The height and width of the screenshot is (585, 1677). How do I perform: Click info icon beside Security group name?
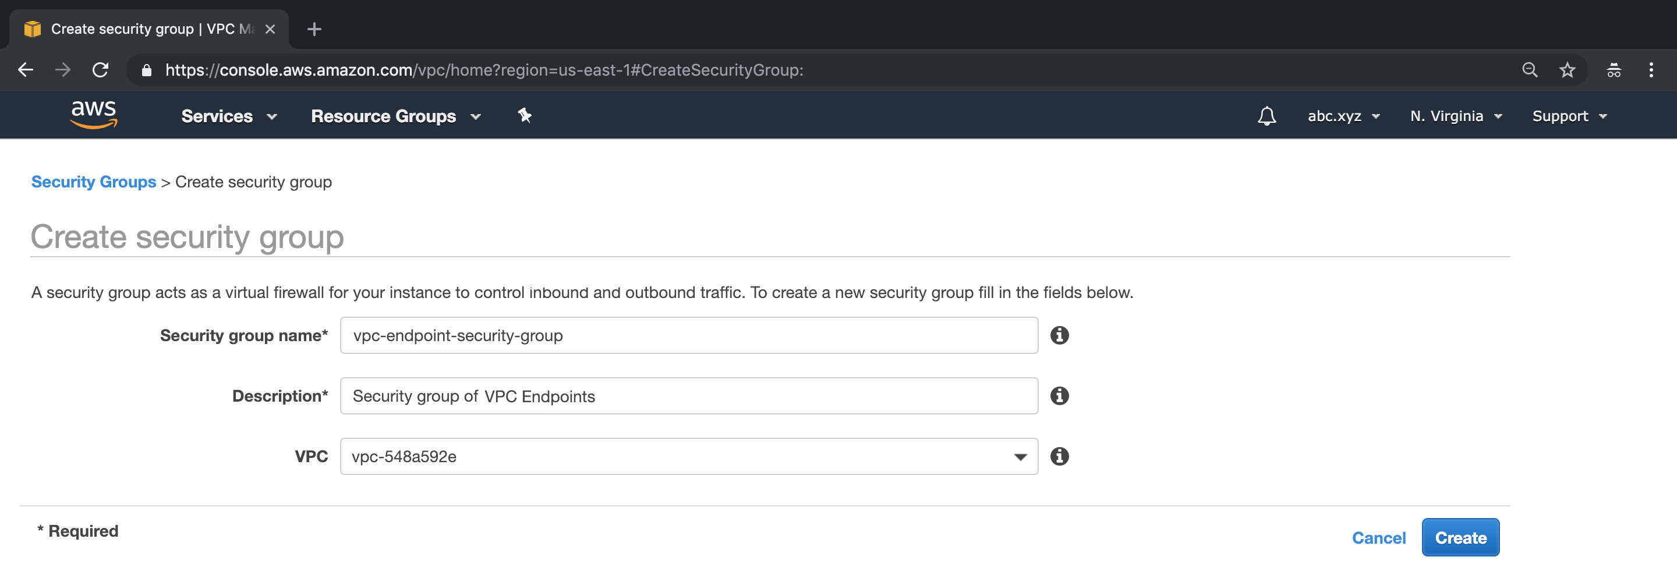tap(1059, 335)
